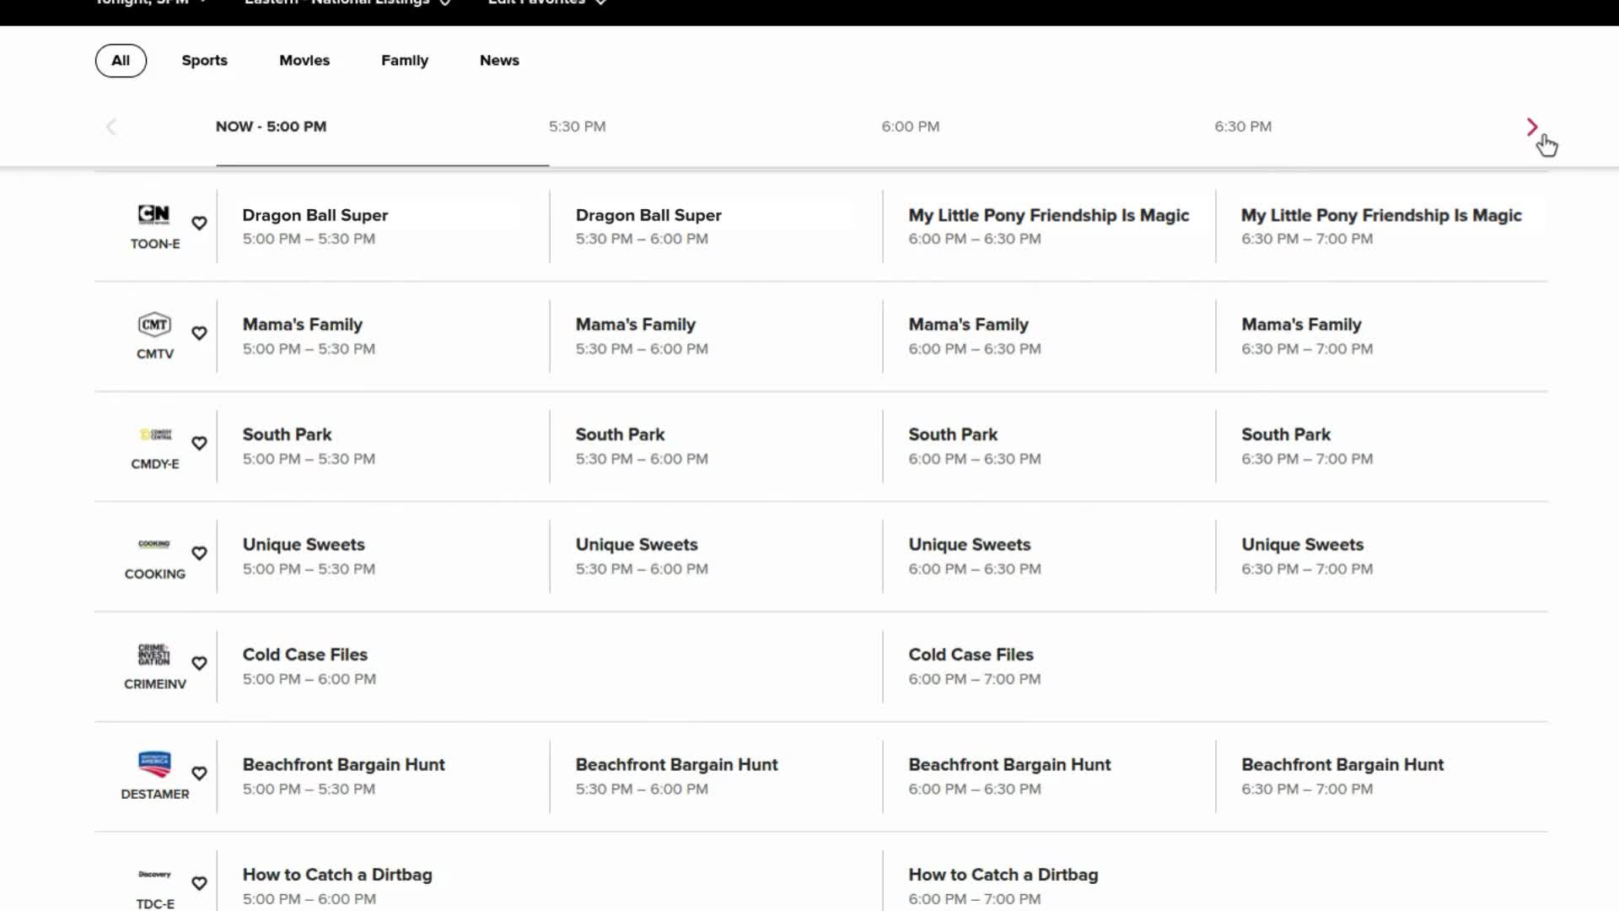The width and height of the screenshot is (1619, 911).
Task: Click the Cartoon Network TOON-E channel logo
Action: pos(154,214)
